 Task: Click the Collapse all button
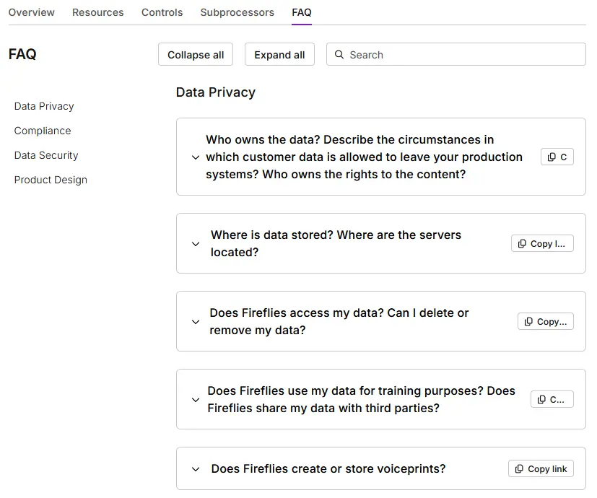[195, 54]
